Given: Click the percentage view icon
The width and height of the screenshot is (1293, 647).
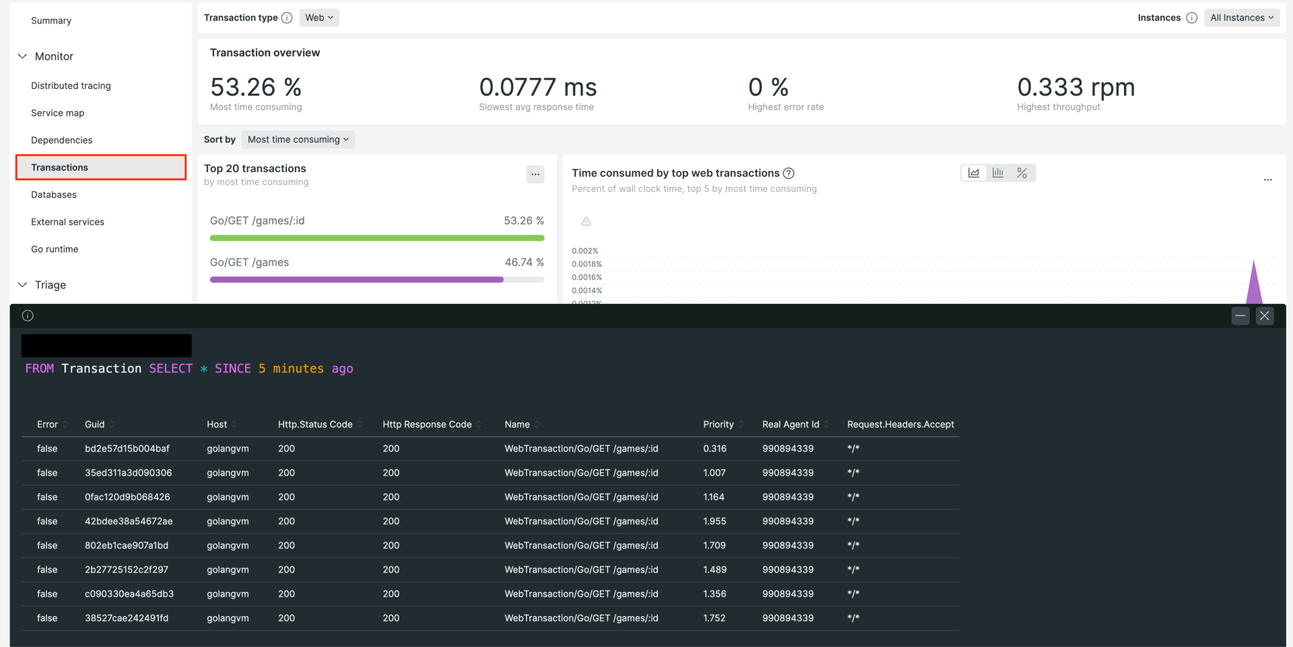Looking at the screenshot, I should pos(1022,172).
